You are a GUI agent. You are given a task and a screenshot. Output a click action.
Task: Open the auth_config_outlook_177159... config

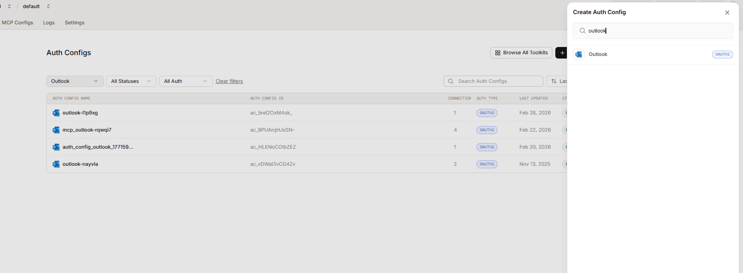pos(98,147)
